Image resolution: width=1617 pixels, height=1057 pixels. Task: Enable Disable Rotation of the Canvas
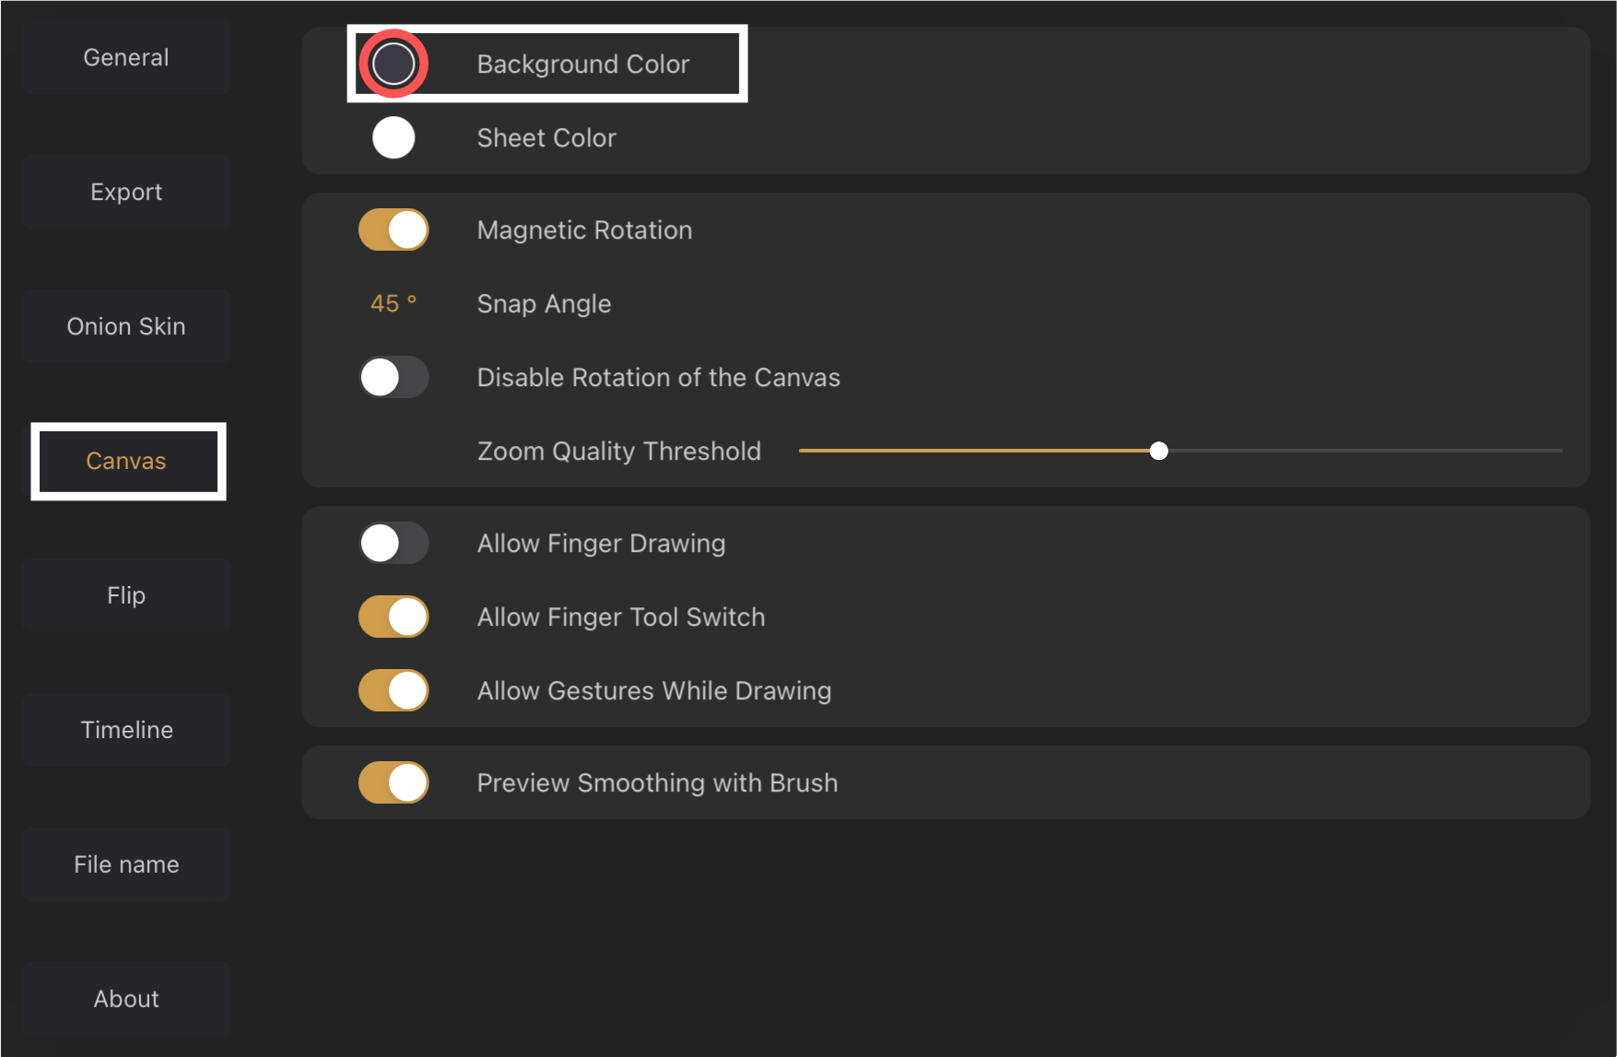point(393,377)
